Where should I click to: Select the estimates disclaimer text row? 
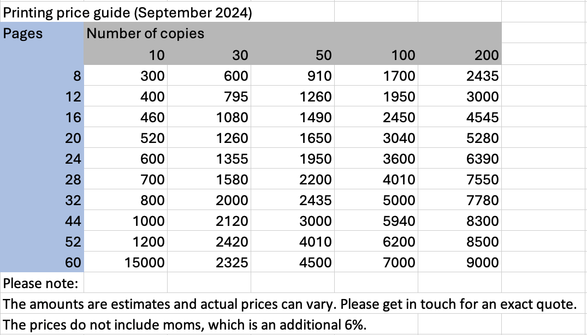289,304
